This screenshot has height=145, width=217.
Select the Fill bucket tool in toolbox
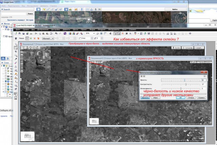(x=16, y=78)
